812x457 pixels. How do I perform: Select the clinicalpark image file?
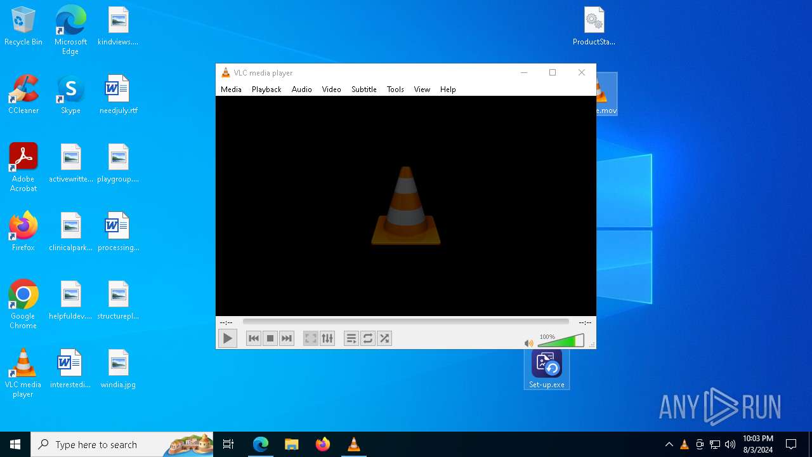[x=71, y=232]
